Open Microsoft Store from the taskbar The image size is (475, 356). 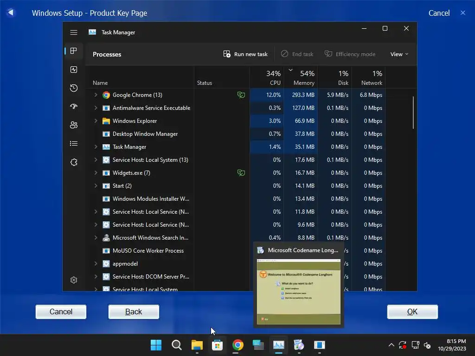click(x=217, y=345)
